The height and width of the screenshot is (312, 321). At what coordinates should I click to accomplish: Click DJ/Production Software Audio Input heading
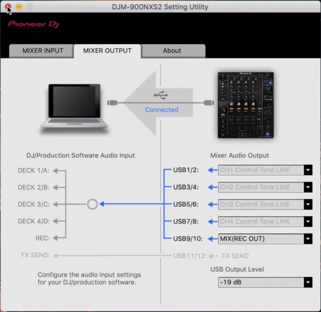click(x=80, y=155)
